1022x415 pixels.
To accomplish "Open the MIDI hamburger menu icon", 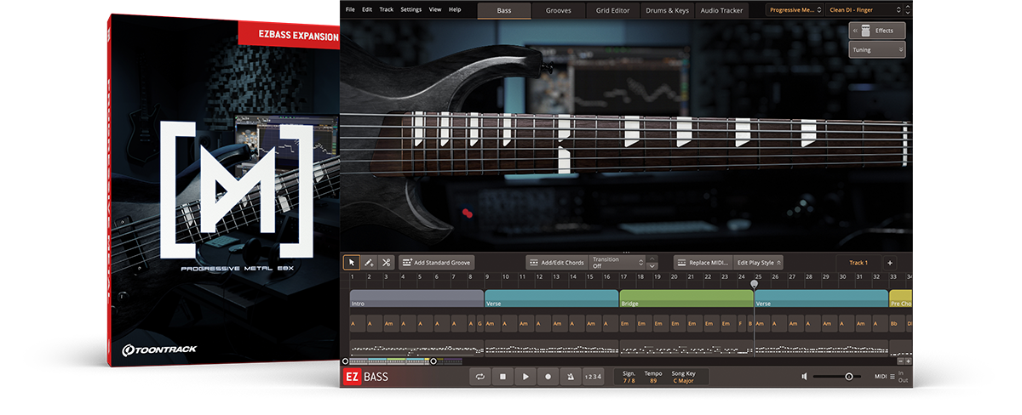I will pos(892,377).
